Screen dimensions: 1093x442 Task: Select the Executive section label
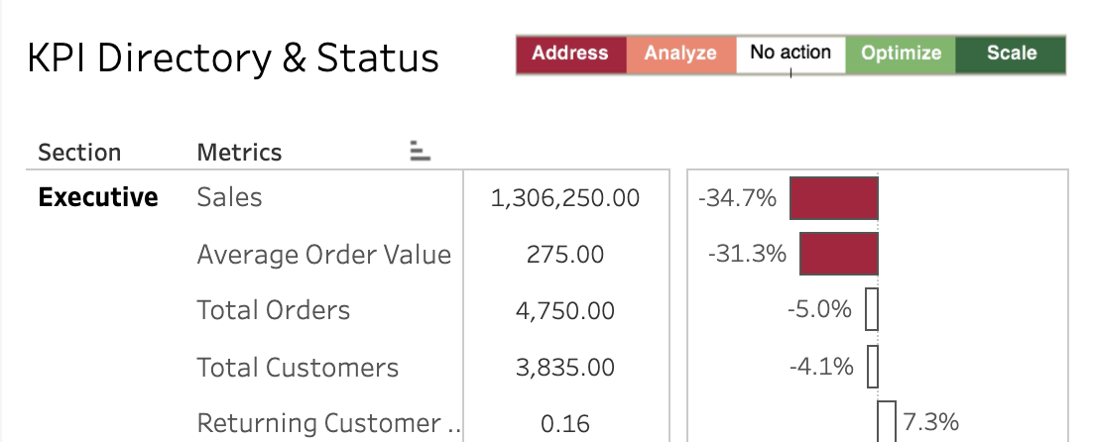click(98, 197)
